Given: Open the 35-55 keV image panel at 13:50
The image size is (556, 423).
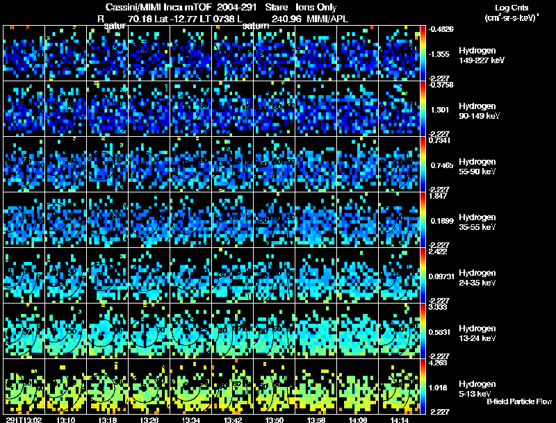Looking at the screenshot, I should click(x=274, y=219).
